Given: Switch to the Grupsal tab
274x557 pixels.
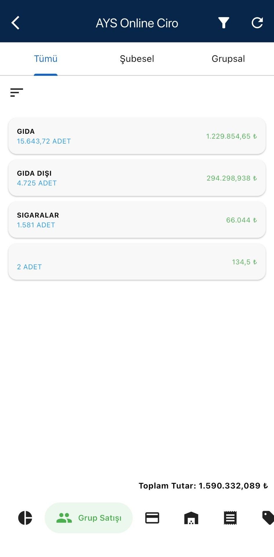Looking at the screenshot, I should point(228,59).
